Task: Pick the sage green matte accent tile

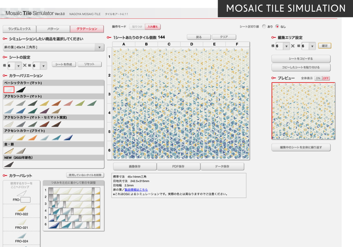Action: (92, 103)
